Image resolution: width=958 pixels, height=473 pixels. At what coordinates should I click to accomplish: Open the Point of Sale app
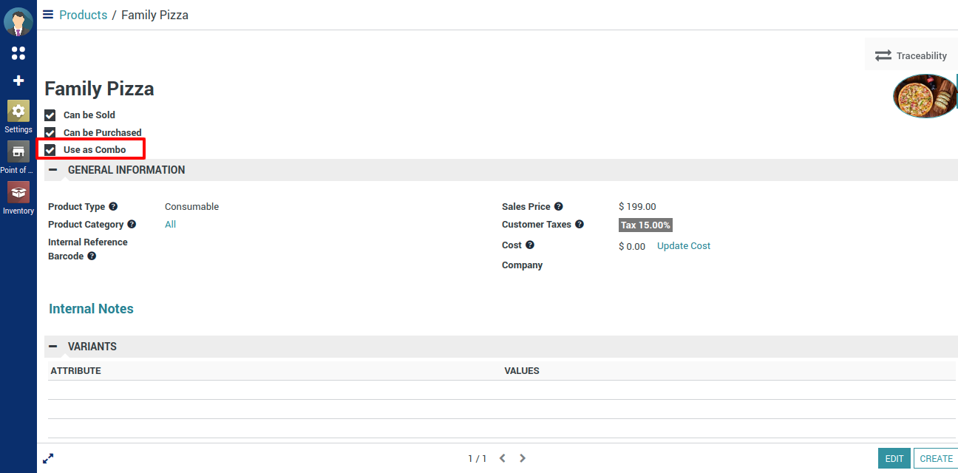pyautogui.click(x=18, y=152)
